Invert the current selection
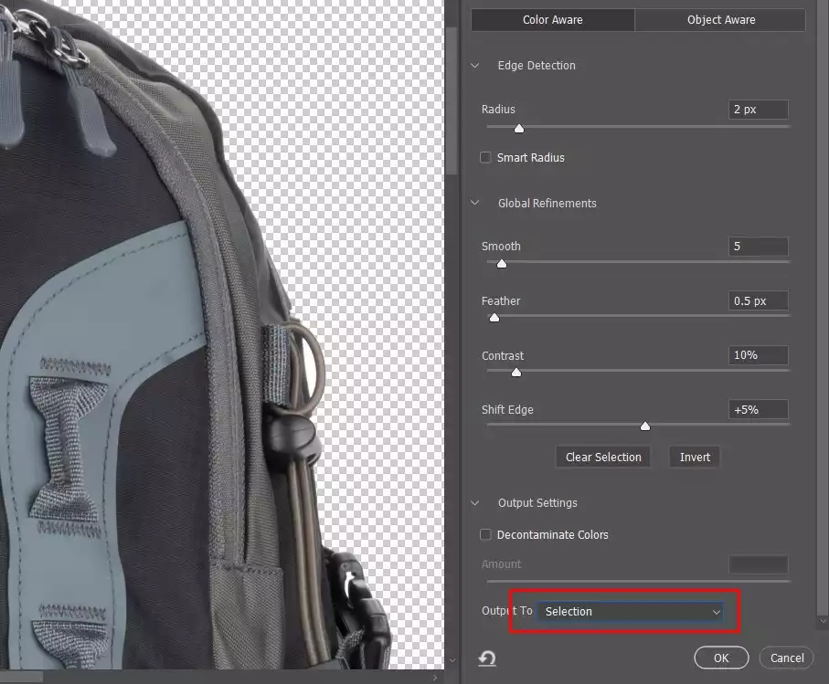The height and width of the screenshot is (684, 829). point(694,457)
